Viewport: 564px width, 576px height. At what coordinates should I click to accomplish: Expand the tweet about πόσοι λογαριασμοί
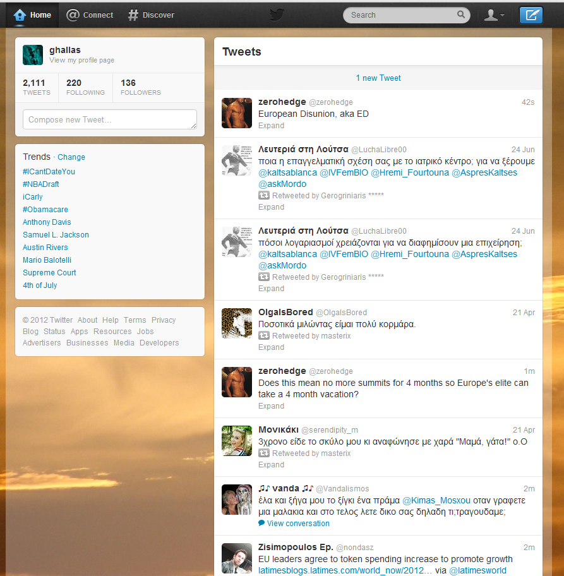click(x=271, y=289)
